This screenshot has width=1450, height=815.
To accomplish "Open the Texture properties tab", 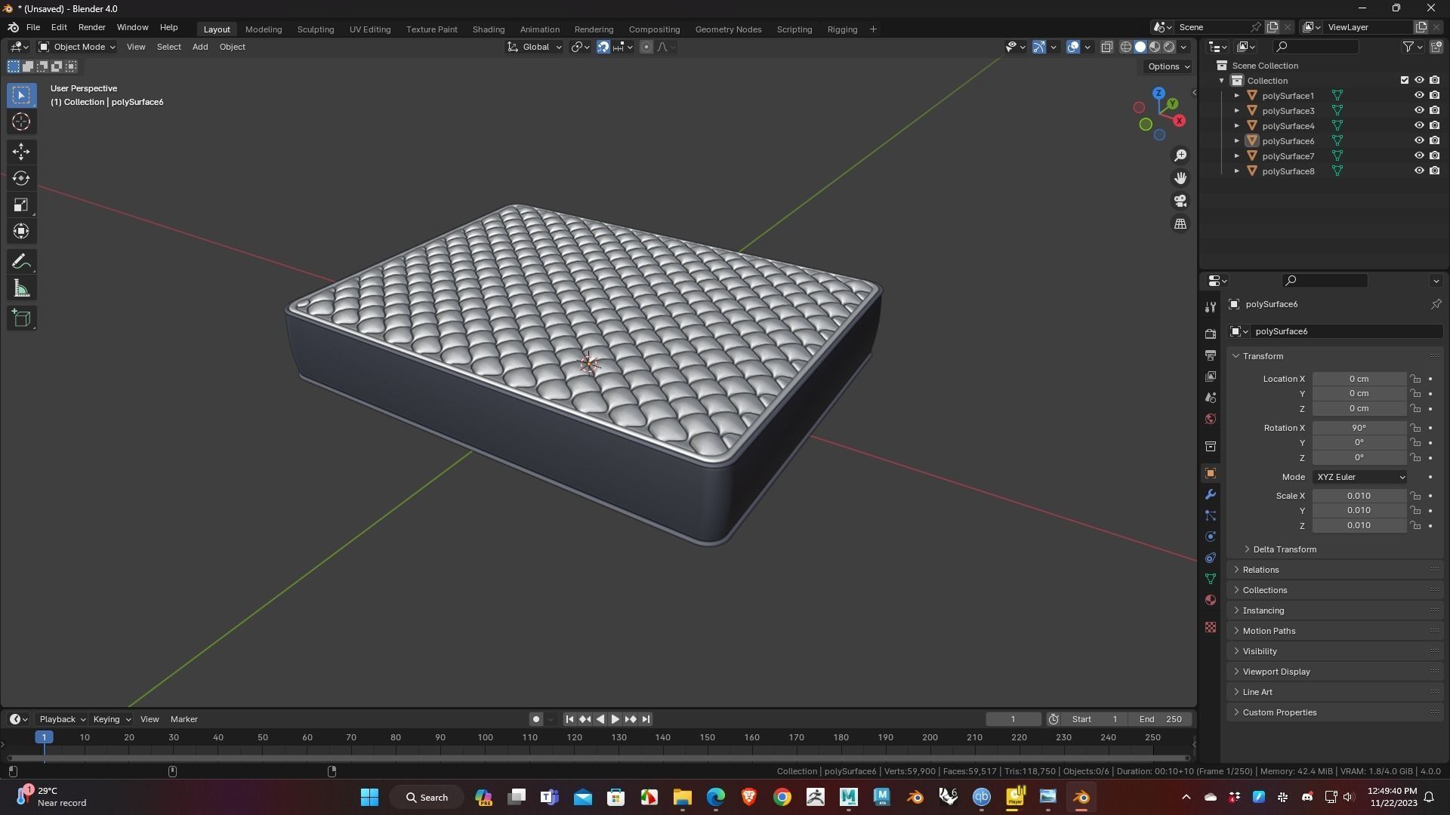I will point(1211,627).
